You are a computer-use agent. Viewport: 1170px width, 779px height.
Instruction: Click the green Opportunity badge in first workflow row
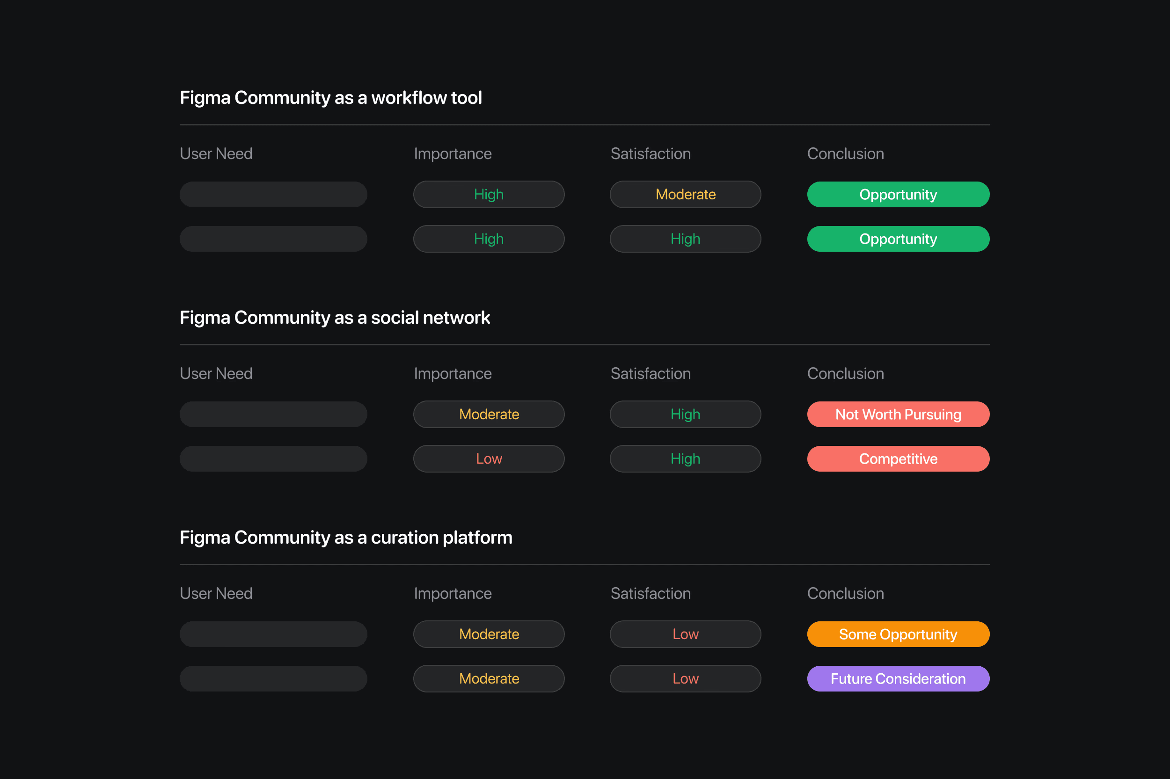(x=898, y=194)
